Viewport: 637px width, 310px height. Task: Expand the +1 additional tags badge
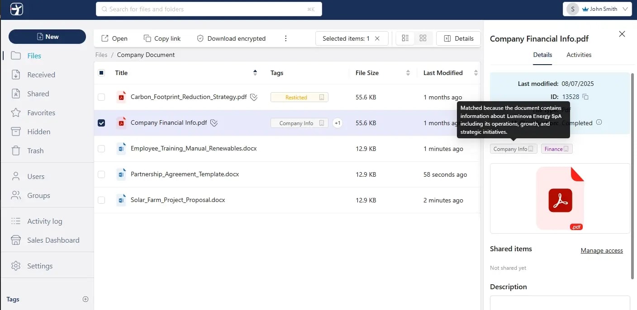pyautogui.click(x=338, y=123)
